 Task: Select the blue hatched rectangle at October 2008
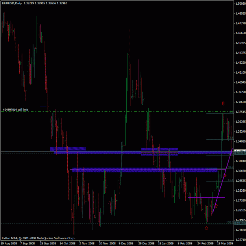(68, 149)
